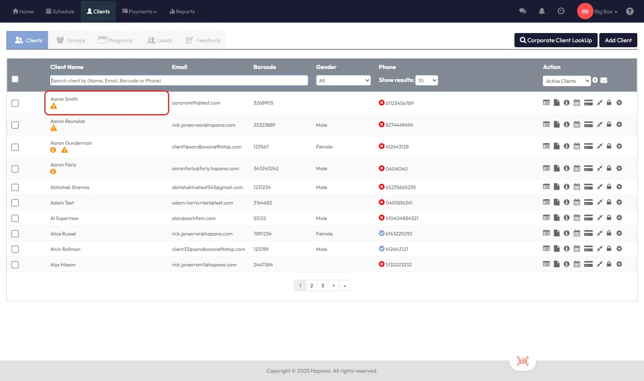Open the Payments menu in navigation bar
644x381 pixels.
139,11
